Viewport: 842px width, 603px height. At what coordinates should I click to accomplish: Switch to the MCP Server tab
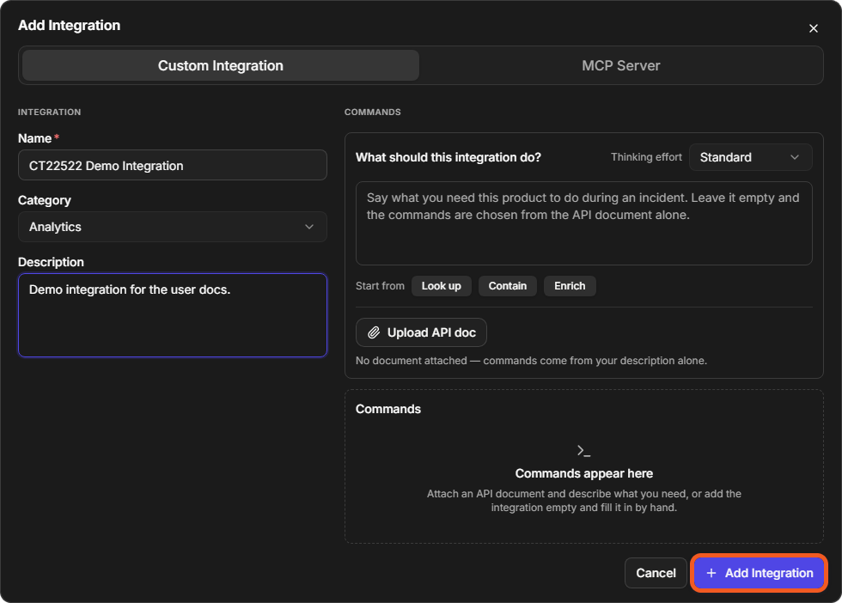(620, 65)
